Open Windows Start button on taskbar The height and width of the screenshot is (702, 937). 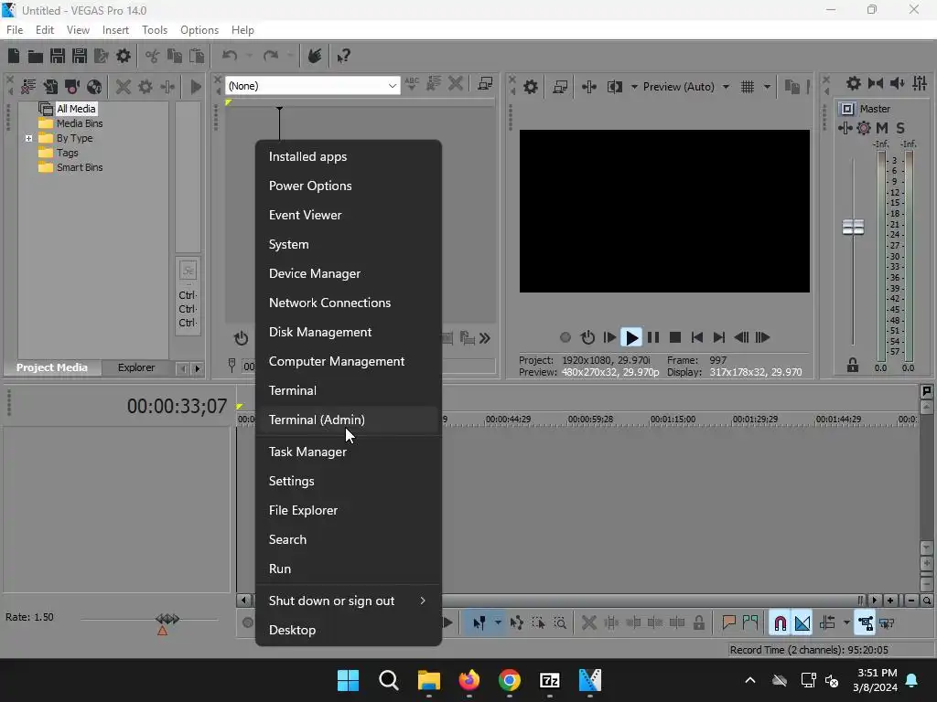coord(348,680)
